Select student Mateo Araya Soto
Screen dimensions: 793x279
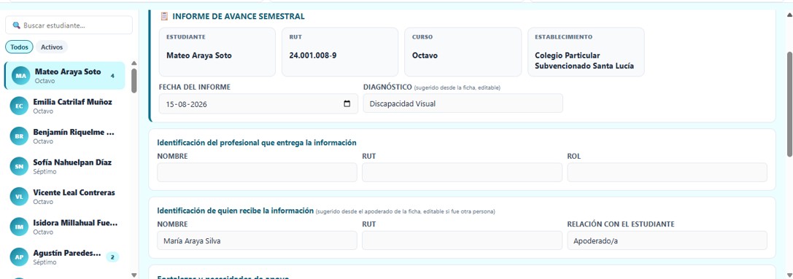[65, 76]
